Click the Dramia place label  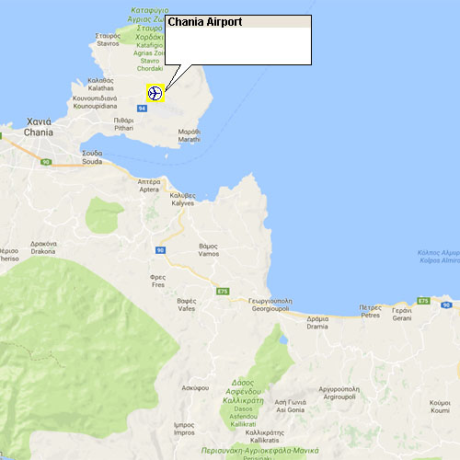(317, 323)
